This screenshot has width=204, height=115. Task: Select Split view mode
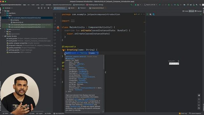click(x=192, y=11)
